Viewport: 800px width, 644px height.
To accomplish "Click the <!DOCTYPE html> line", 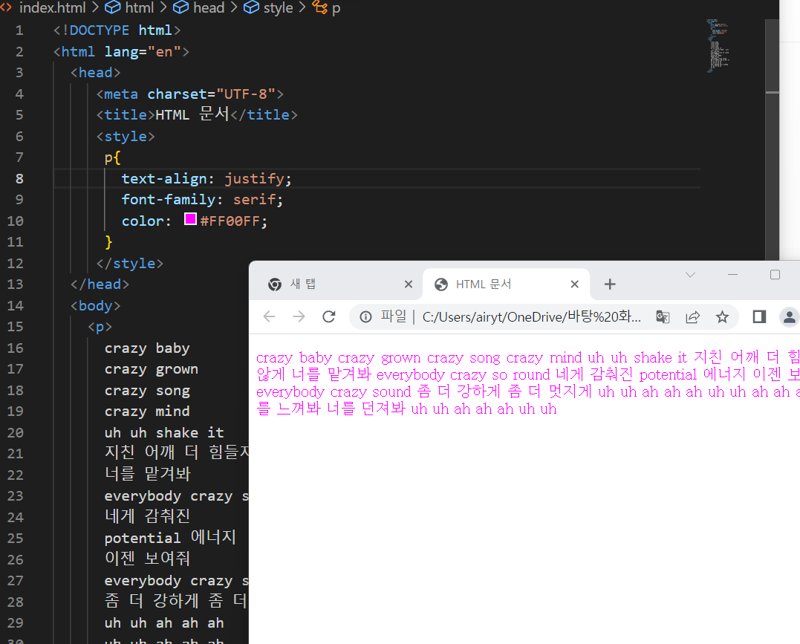I will pyautogui.click(x=117, y=30).
